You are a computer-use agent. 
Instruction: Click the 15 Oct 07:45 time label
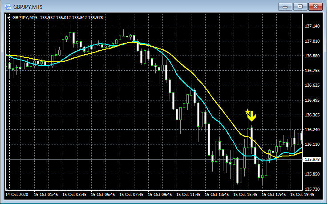pos(131,194)
